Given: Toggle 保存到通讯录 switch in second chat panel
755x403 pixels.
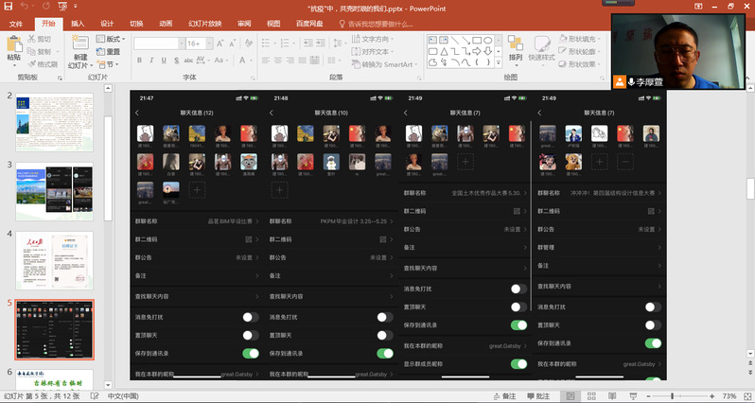Looking at the screenshot, I should click(x=384, y=353).
